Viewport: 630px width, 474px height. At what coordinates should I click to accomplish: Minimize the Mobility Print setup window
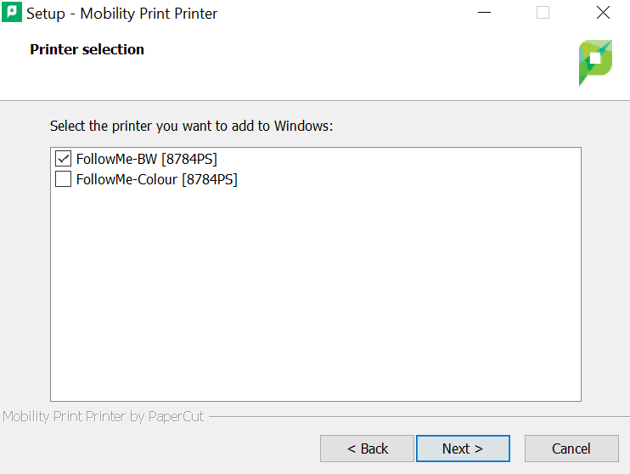tap(485, 14)
